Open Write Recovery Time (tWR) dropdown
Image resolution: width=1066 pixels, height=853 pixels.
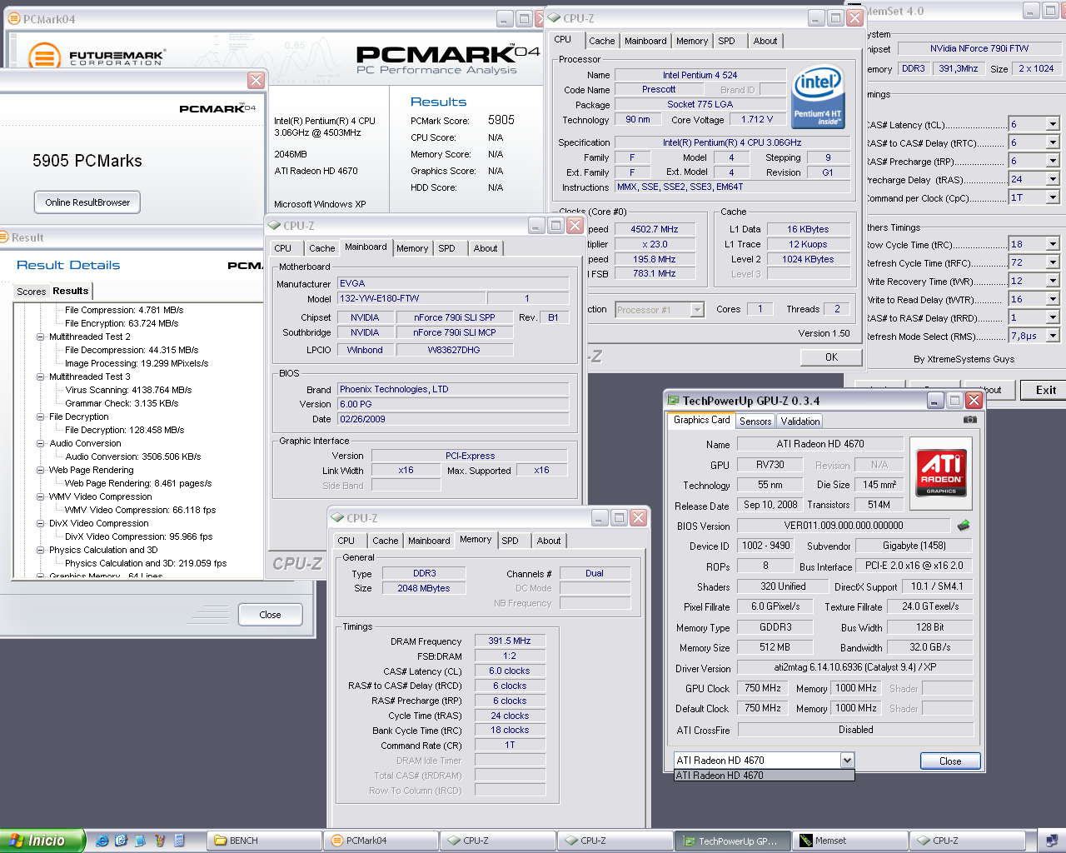coord(1053,281)
